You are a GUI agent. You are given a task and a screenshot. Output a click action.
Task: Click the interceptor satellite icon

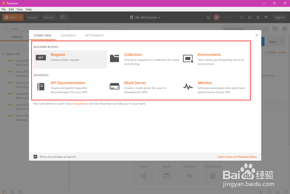209,17
